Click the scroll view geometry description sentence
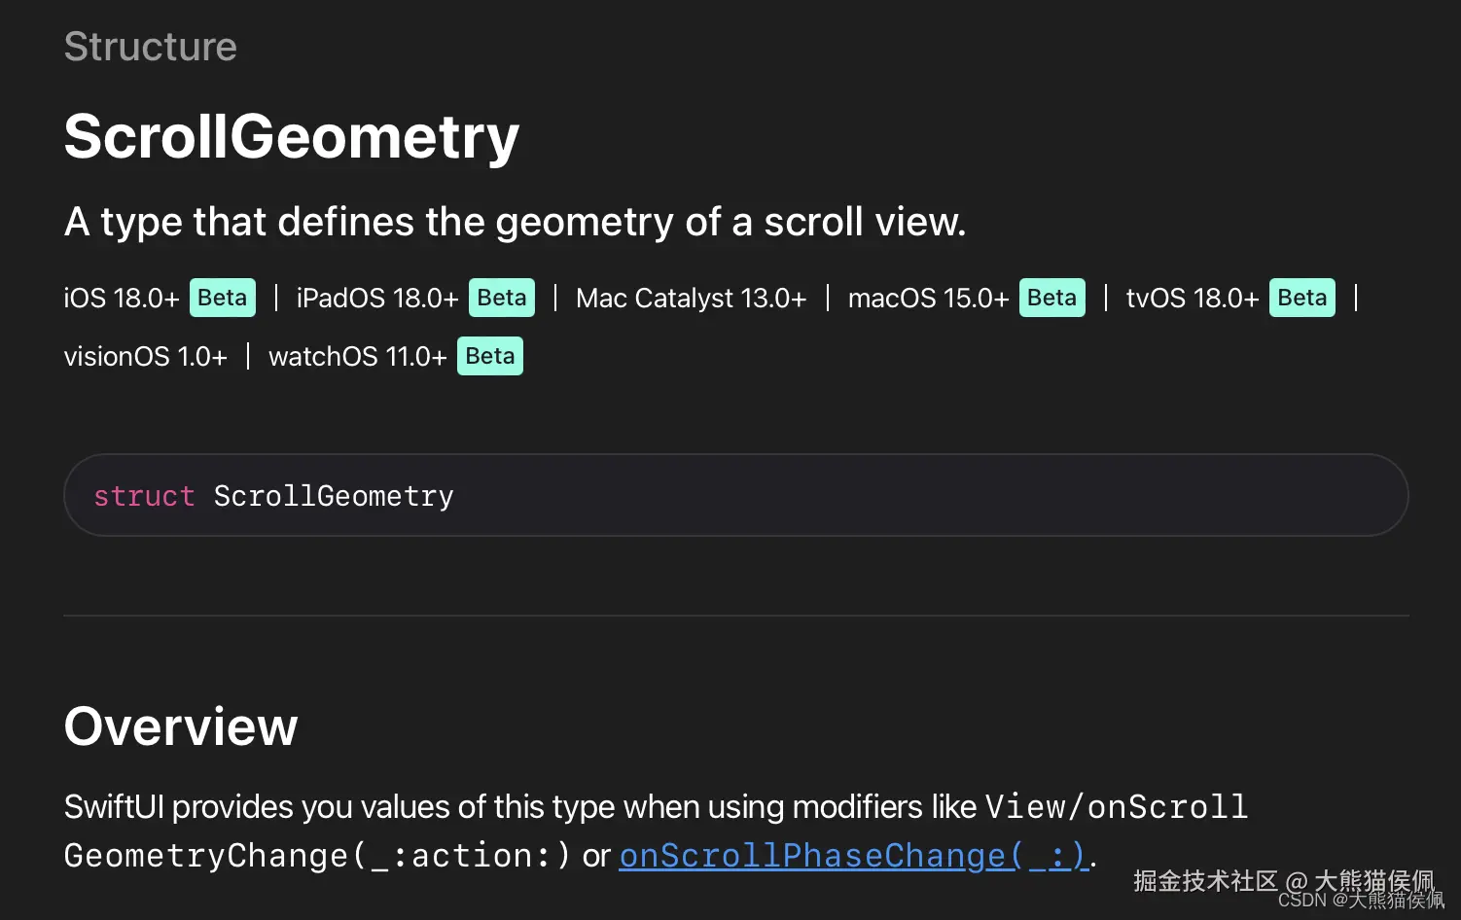 (x=515, y=222)
